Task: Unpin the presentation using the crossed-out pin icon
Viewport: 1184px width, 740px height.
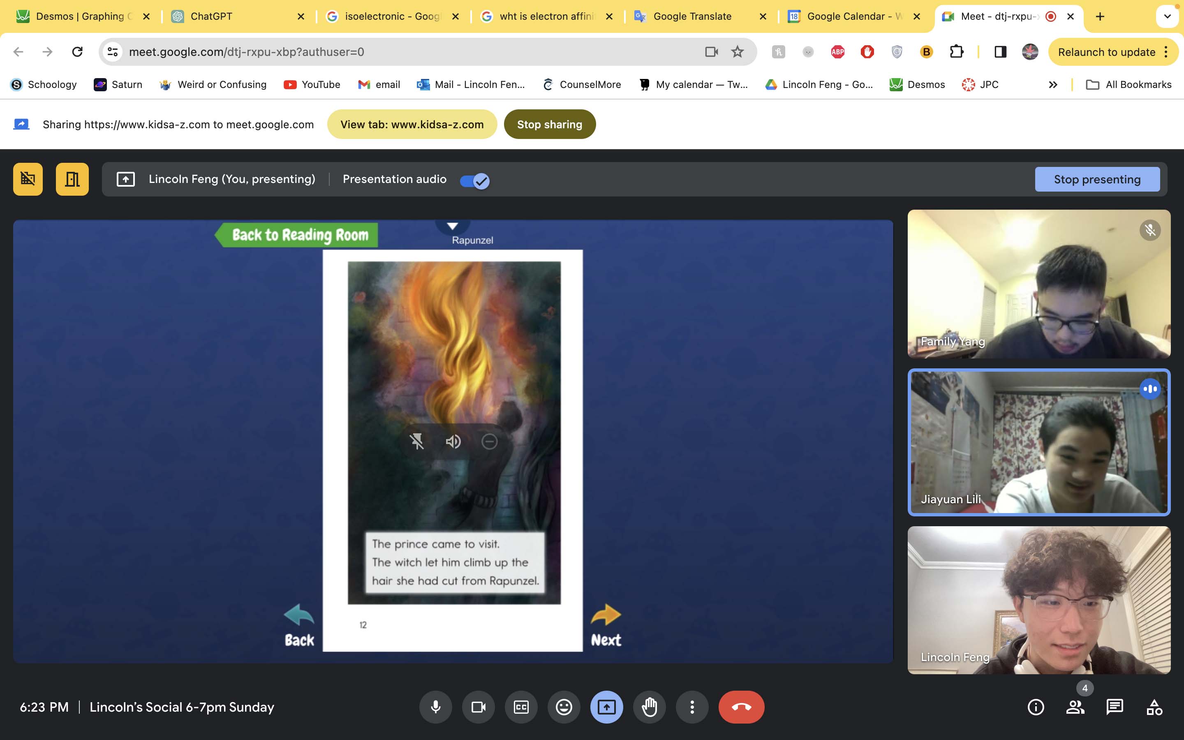Action: pos(417,442)
